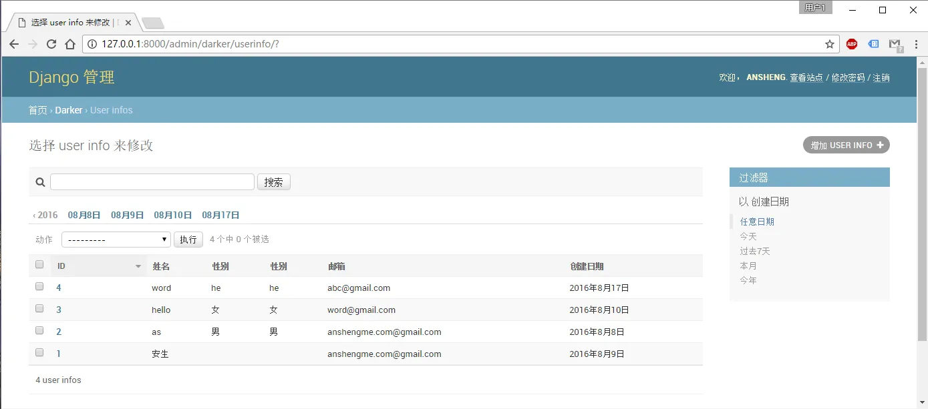Viewport: 928px width, 409px height.
Task: Filter by date 08月9日
Action: [x=128, y=215]
